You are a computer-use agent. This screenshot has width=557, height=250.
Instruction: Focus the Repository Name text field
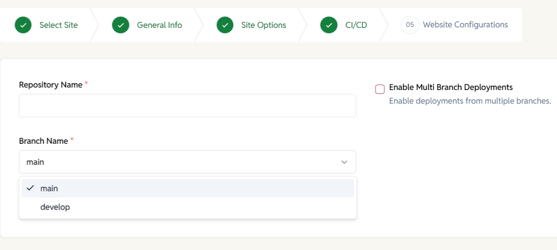pyautogui.click(x=187, y=106)
